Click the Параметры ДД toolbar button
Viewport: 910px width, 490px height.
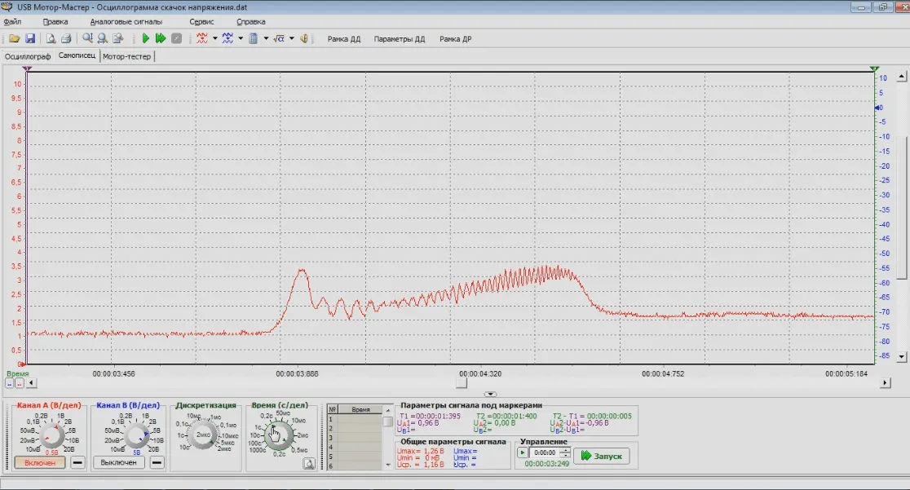(400, 39)
